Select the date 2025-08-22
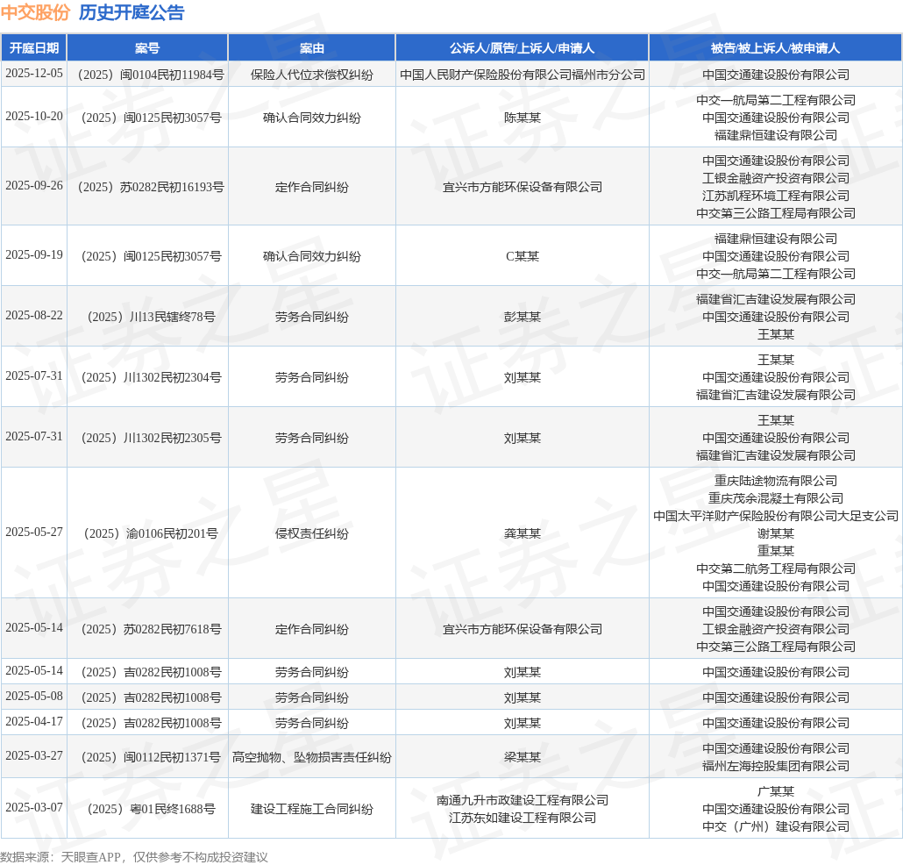Screen dimensions: 903x865 (x=34, y=315)
